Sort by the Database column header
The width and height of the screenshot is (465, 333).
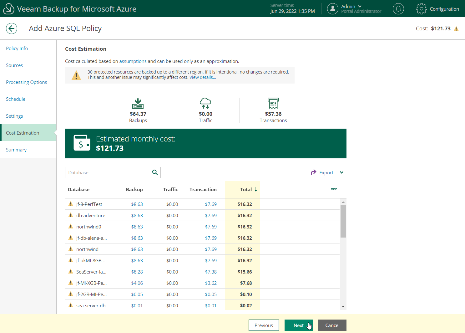78,189
